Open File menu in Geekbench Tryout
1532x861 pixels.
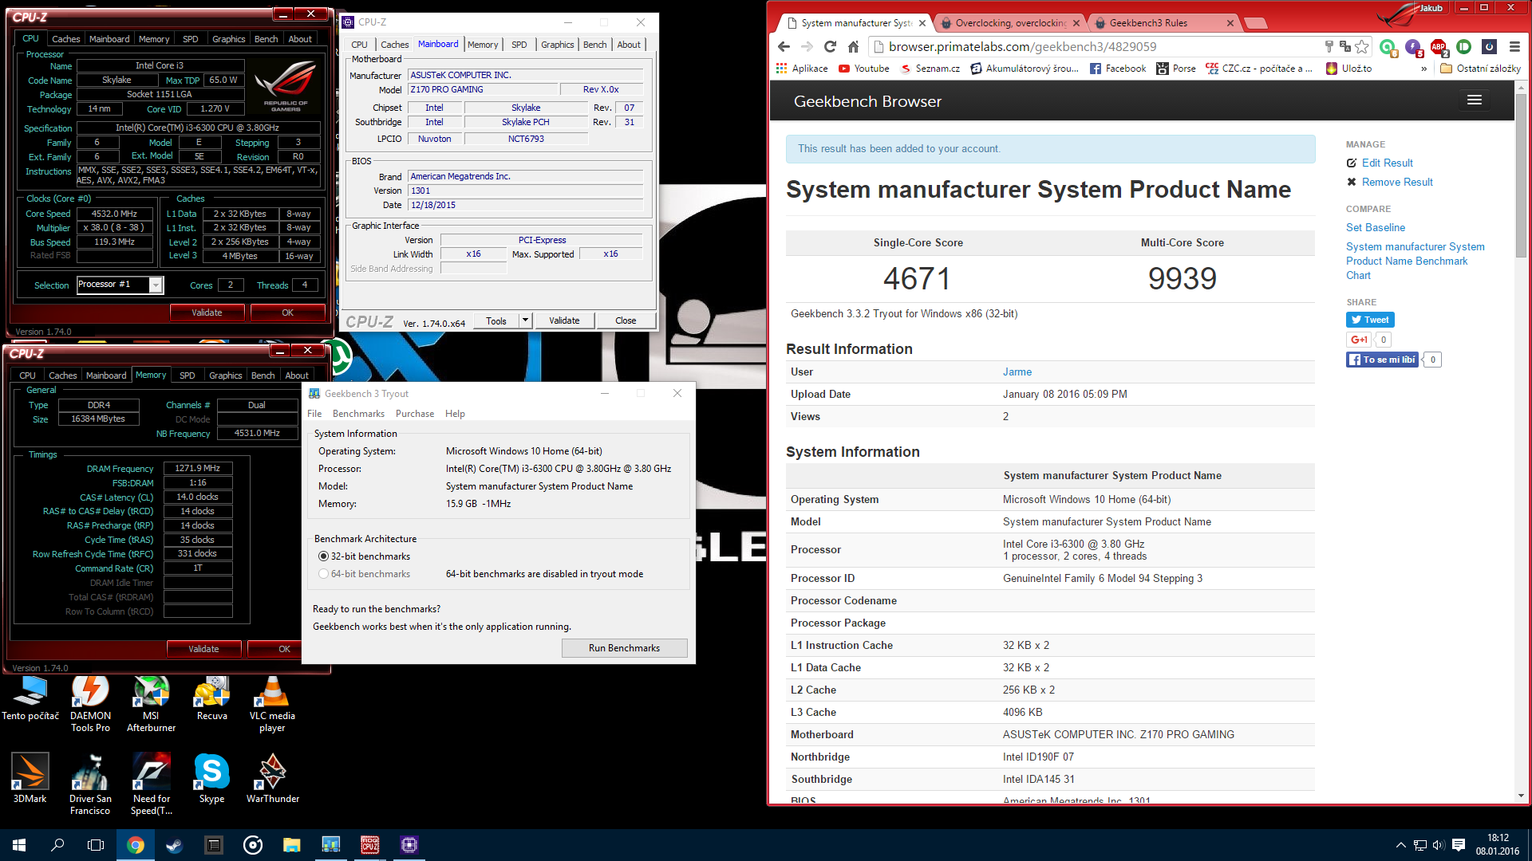pyautogui.click(x=314, y=414)
